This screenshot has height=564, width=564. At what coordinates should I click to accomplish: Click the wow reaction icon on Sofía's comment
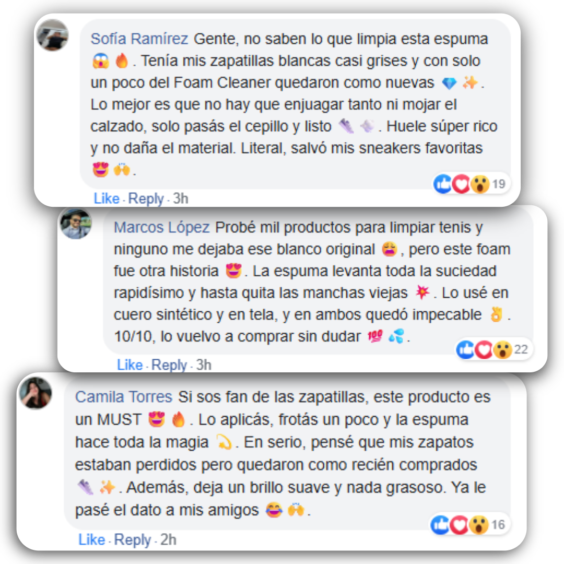coord(480,184)
